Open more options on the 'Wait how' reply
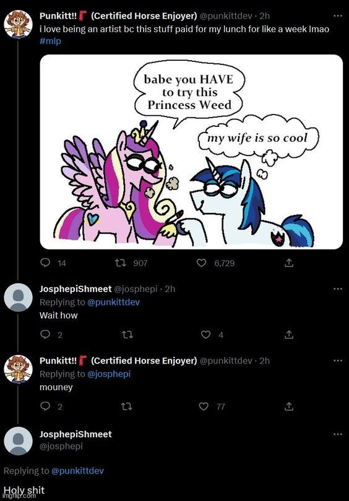This screenshot has width=349, height=501. coord(337,289)
